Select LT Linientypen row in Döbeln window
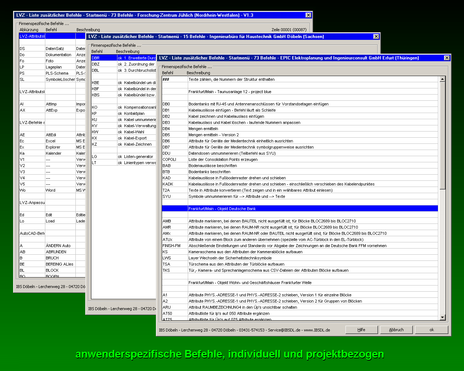The image size is (464, 371). pyautogui.click(x=124, y=163)
